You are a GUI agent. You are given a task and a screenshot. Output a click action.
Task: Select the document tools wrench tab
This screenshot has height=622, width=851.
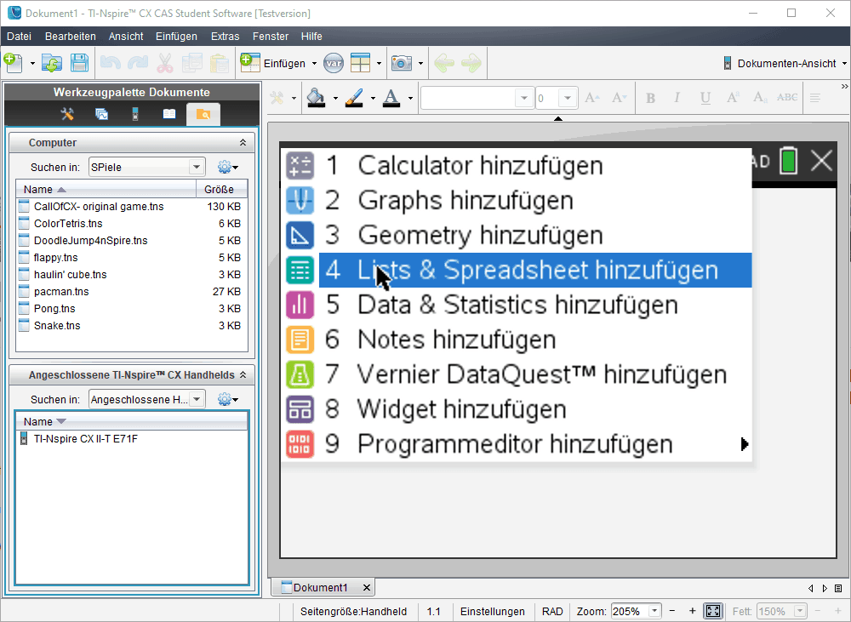pos(67,114)
